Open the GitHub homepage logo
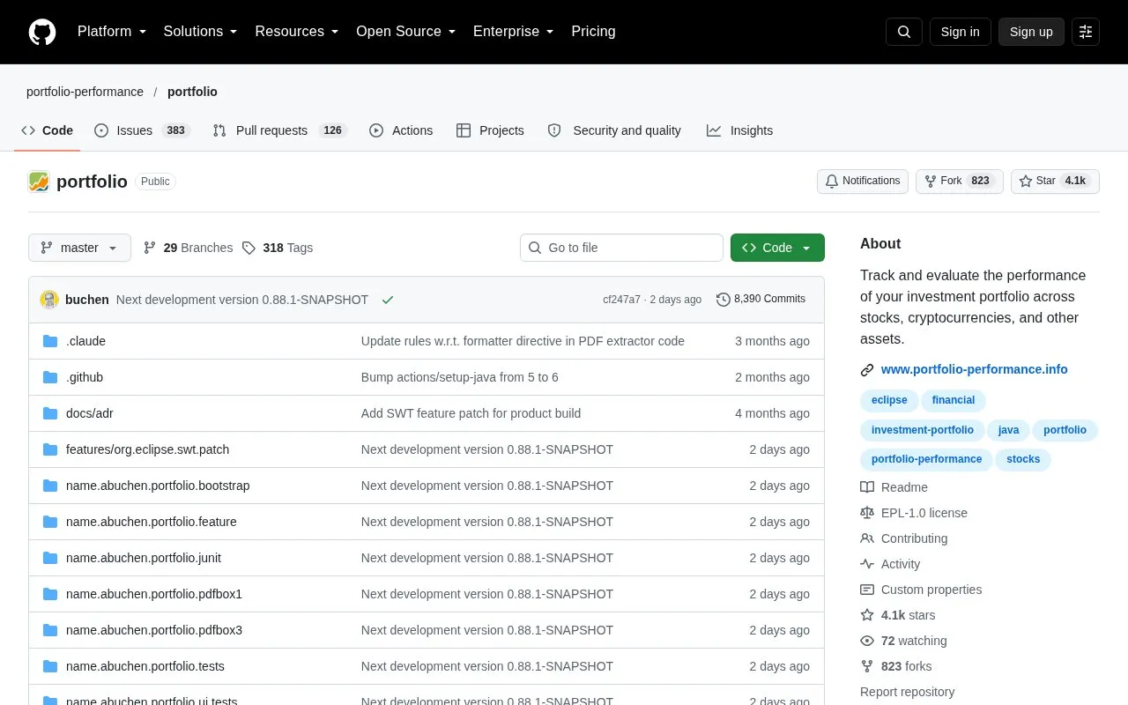Image resolution: width=1128 pixels, height=705 pixels. [x=42, y=32]
